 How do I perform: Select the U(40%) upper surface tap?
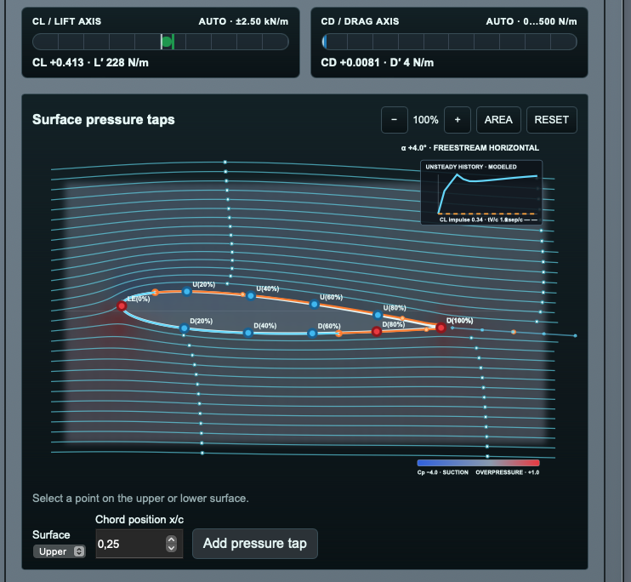[251, 296]
